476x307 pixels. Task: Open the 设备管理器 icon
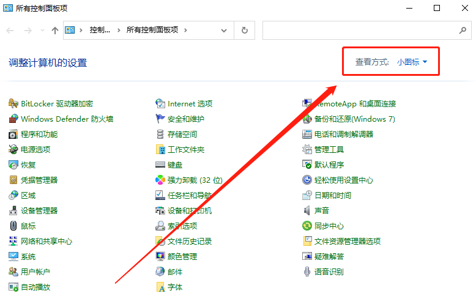13,211
